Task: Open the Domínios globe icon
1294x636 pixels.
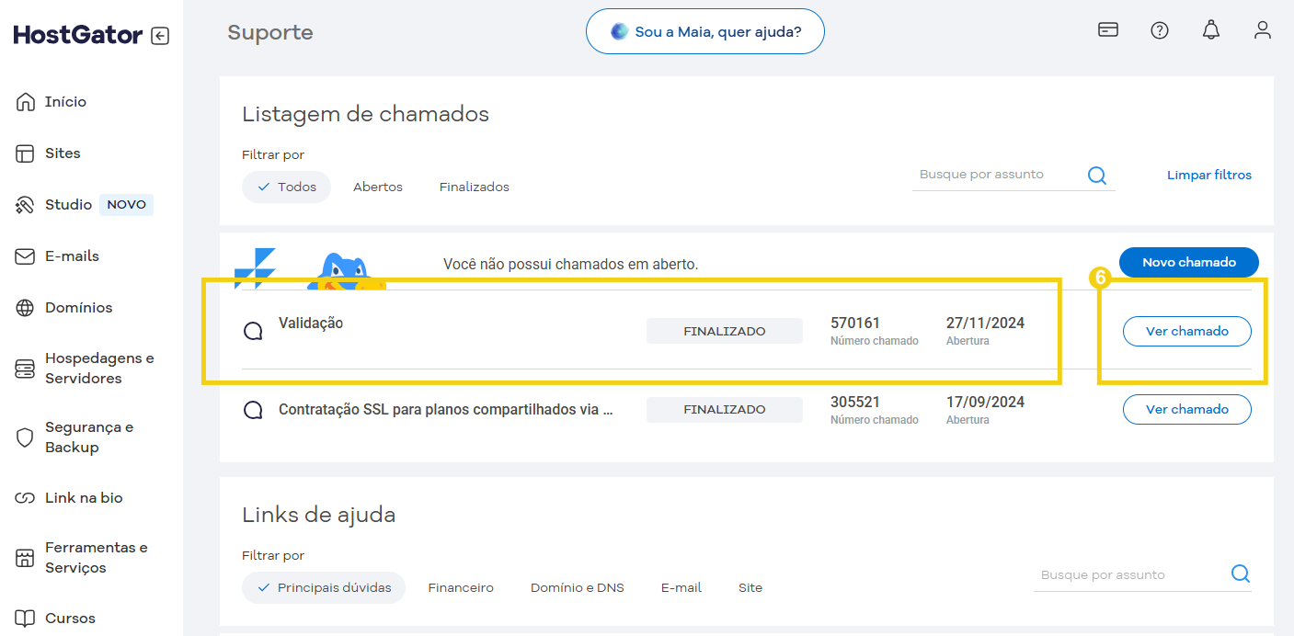Action: click(25, 308)
